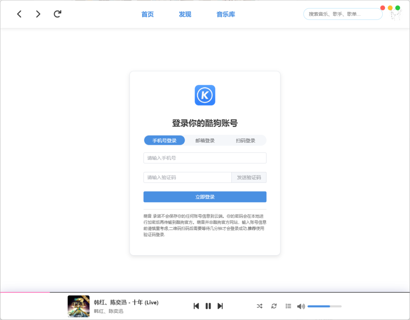This screenshot has width=410, height=320.
Task: Click the refresh page icon
Action: tap(58, 14)
